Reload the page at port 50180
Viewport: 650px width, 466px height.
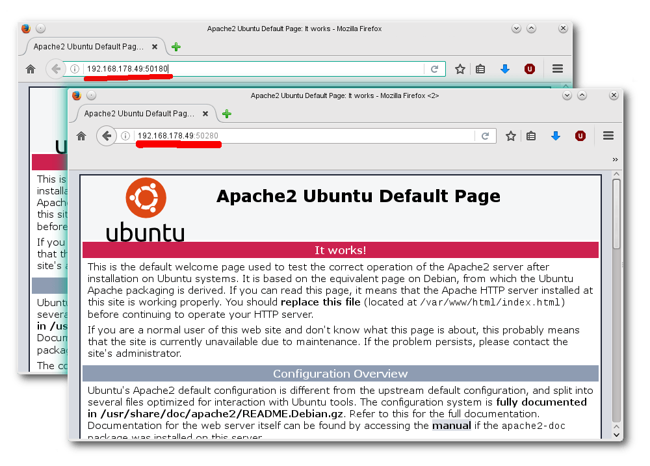pos(434,69)
